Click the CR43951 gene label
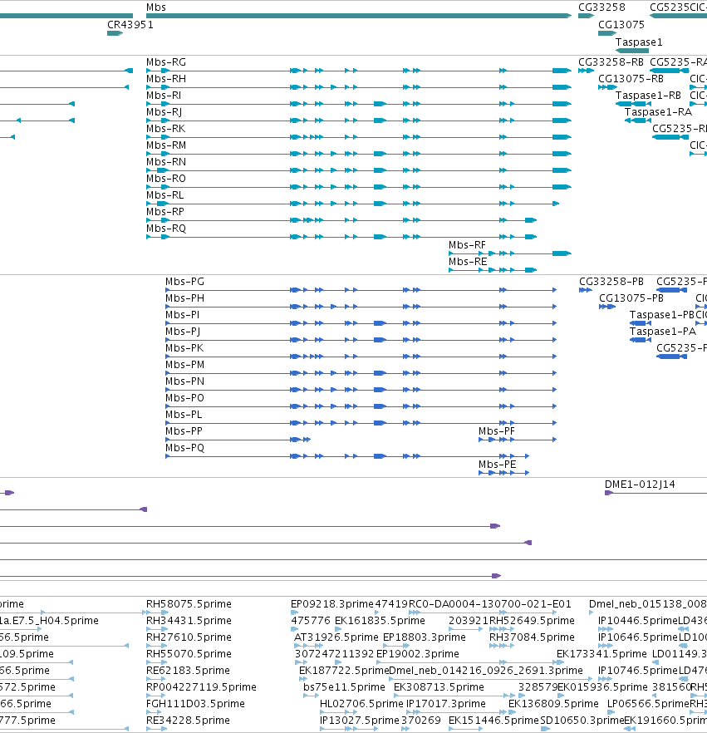 pos(130,25)
